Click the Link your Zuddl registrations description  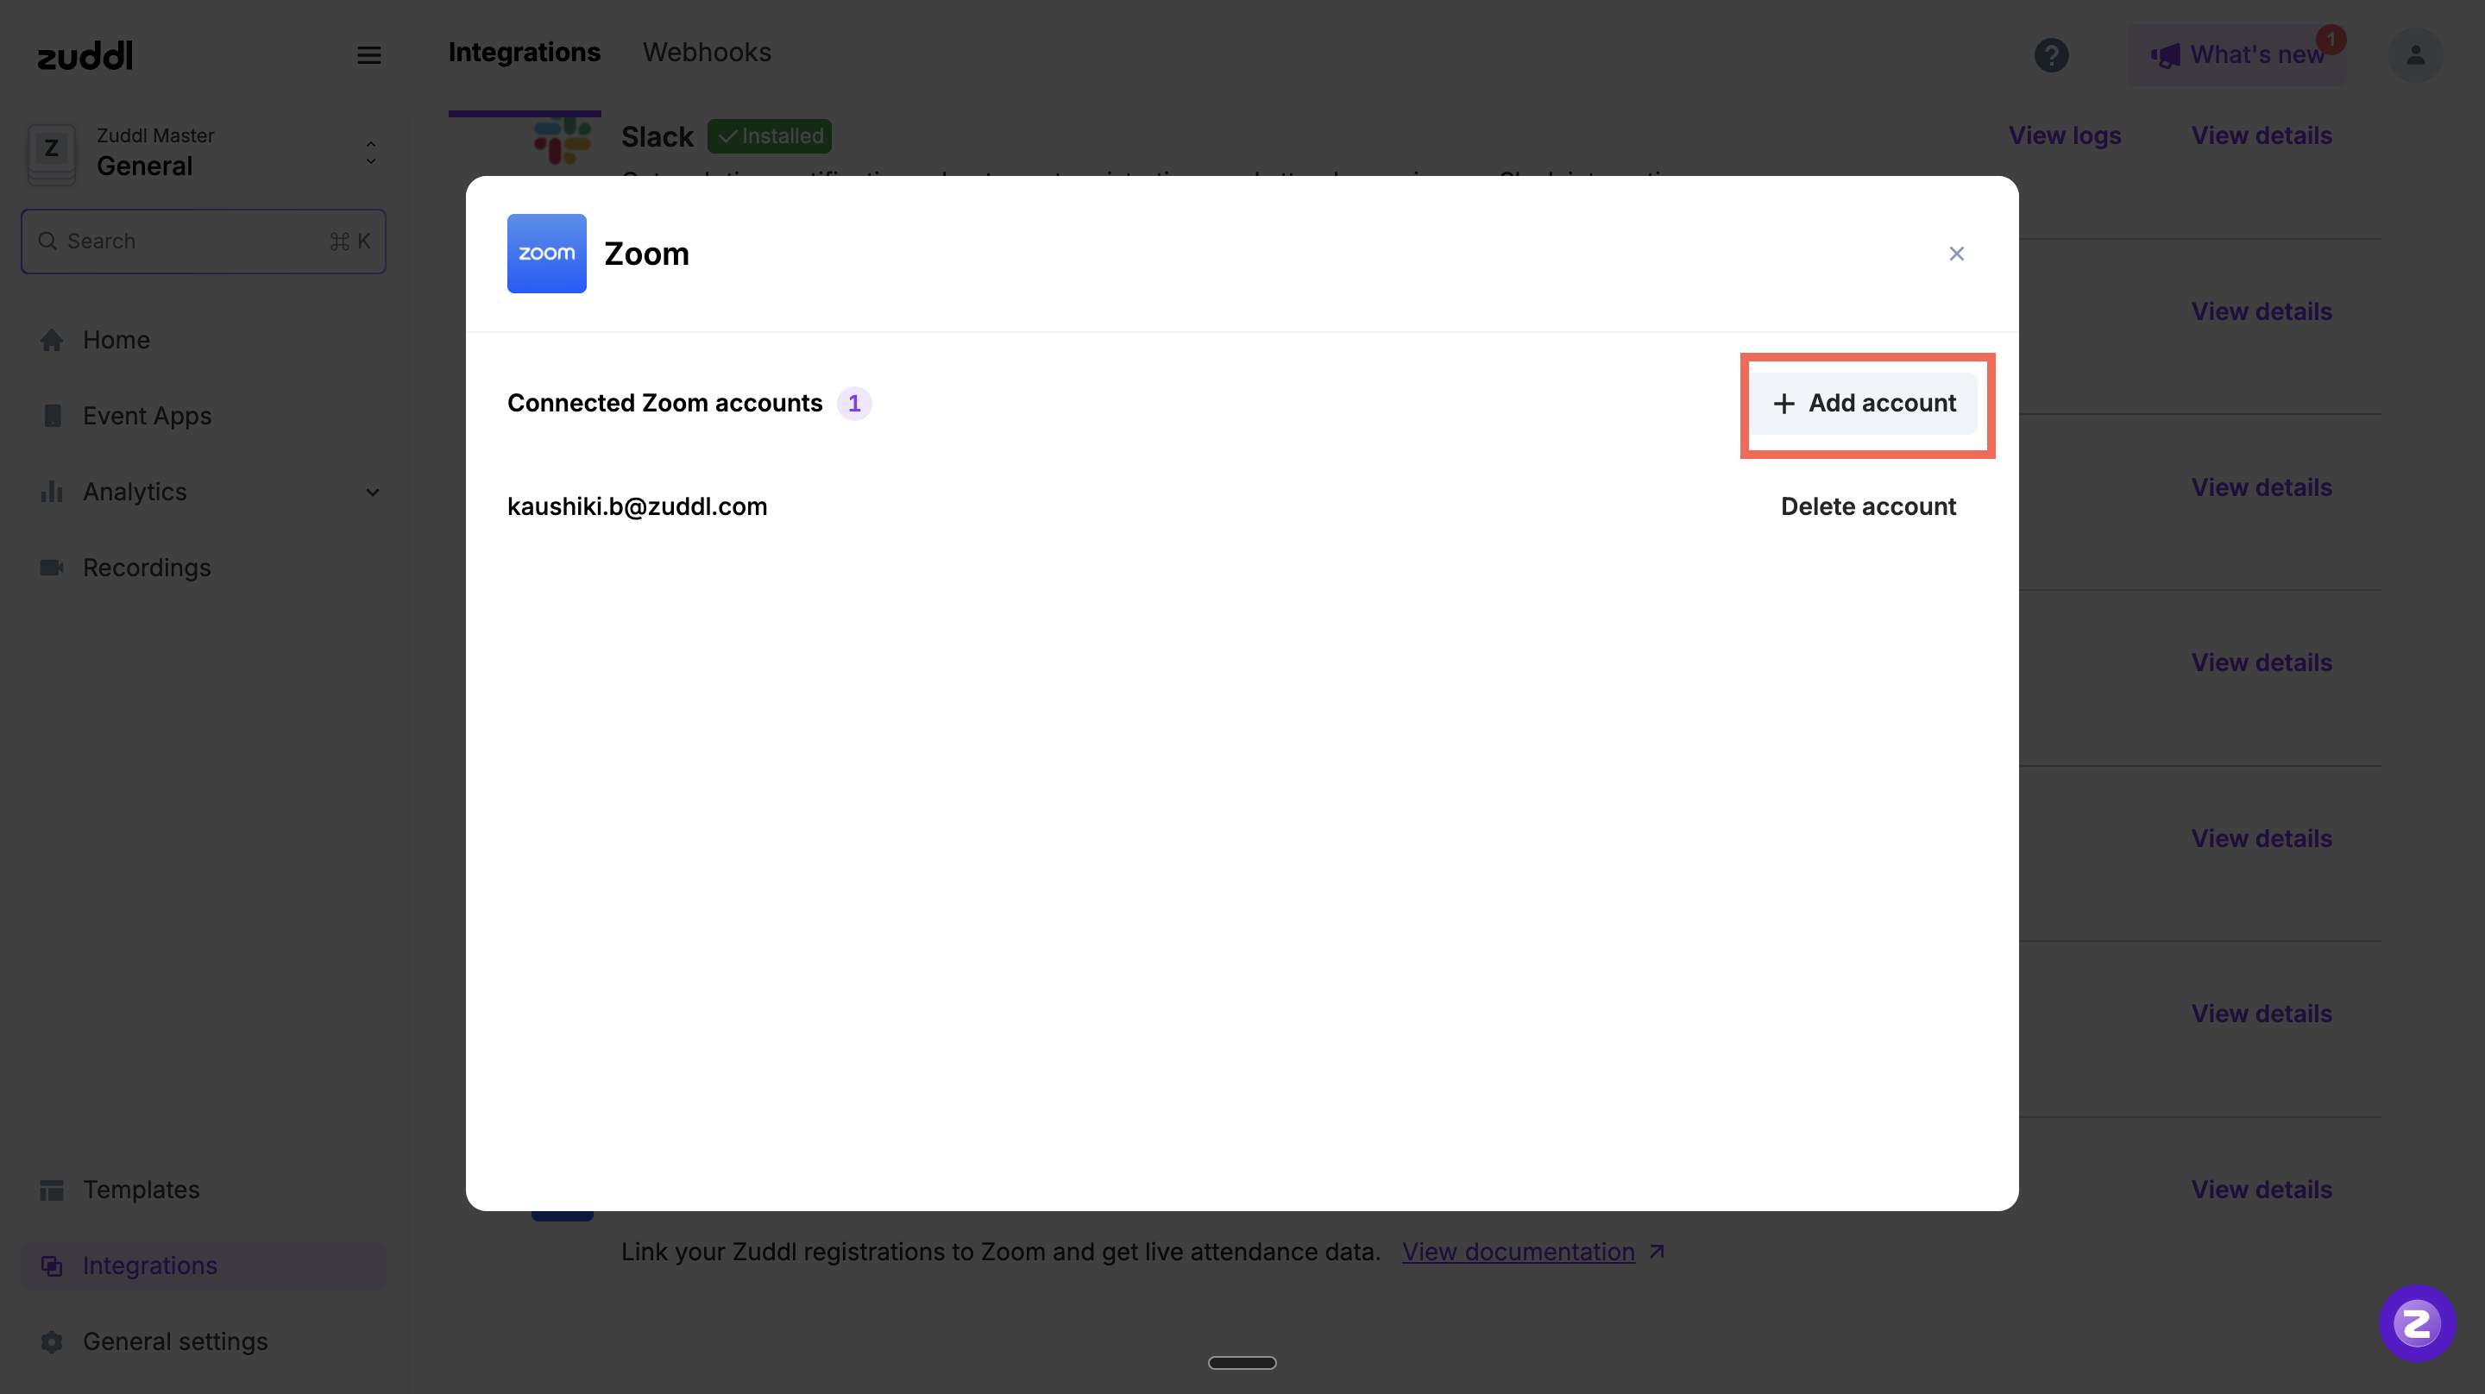tap(1000, 1253)
